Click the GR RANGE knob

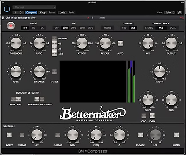(x=39, y=72)
